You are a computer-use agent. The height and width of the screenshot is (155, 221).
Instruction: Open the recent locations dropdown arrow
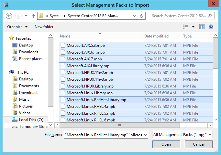point(26,16)
